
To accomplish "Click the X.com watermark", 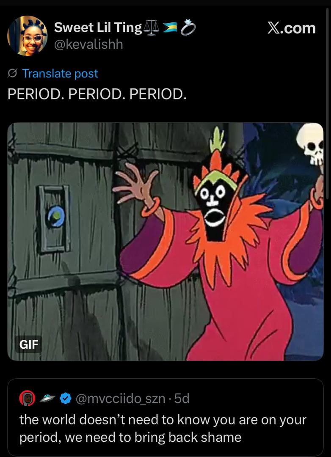I will pos(291,28).
